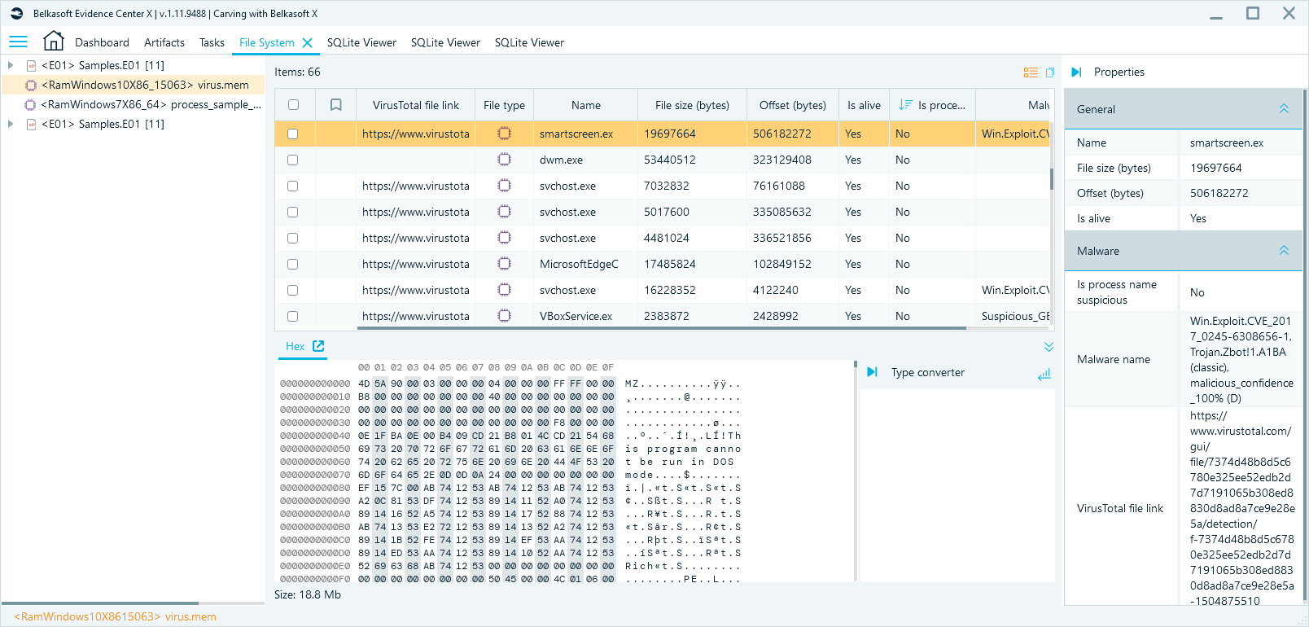Sort by the Is alive column header
1309x627 pixels.
pyautogui.click(x=864, y=105)
